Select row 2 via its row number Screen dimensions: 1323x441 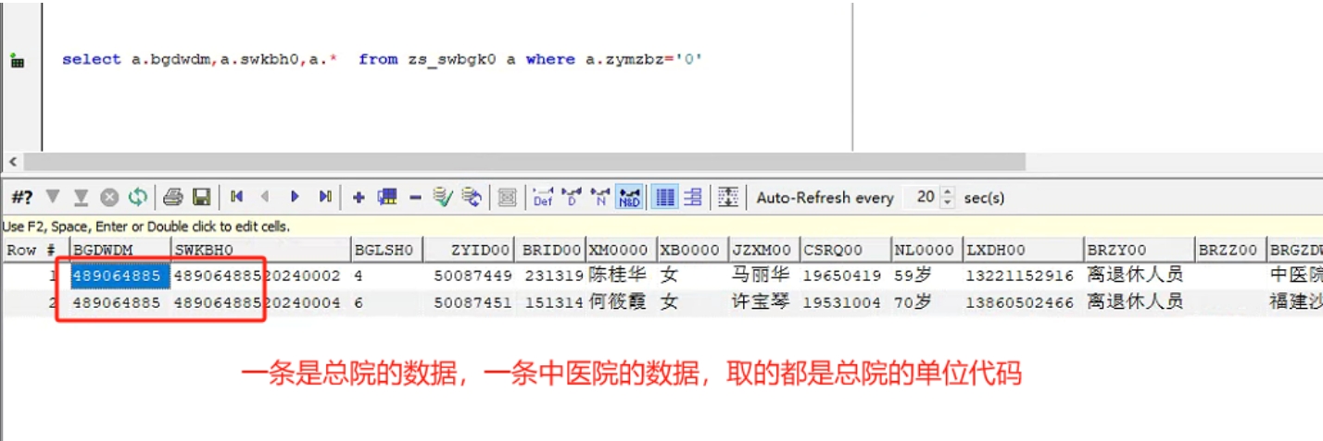[x=34, y=302]
